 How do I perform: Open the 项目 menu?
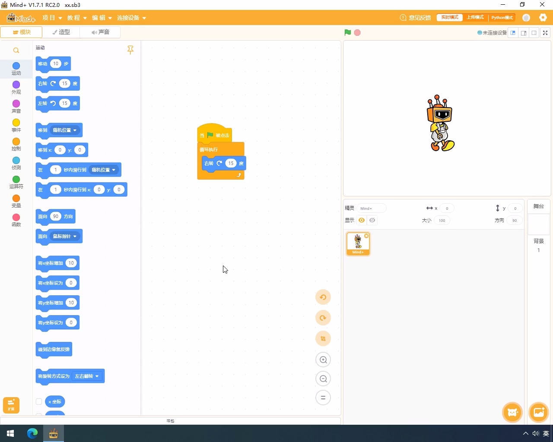tap(52, 18)
